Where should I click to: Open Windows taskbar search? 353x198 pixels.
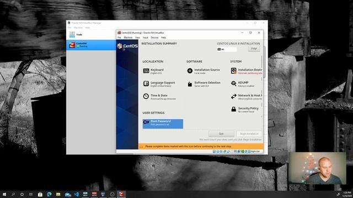[x=13, y=194]
